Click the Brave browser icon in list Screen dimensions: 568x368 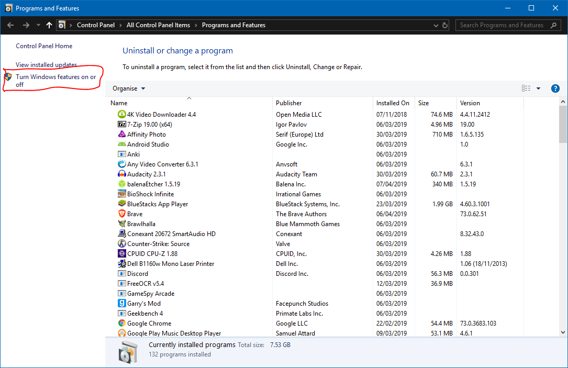(121, 214)
